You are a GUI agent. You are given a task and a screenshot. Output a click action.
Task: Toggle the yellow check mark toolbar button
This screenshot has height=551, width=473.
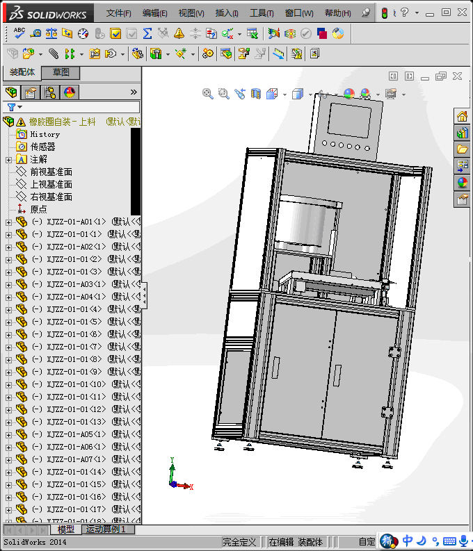115,33
